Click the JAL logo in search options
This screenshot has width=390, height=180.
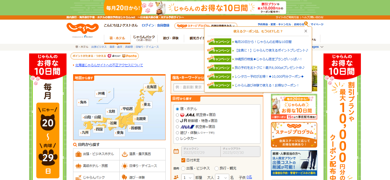188,115
